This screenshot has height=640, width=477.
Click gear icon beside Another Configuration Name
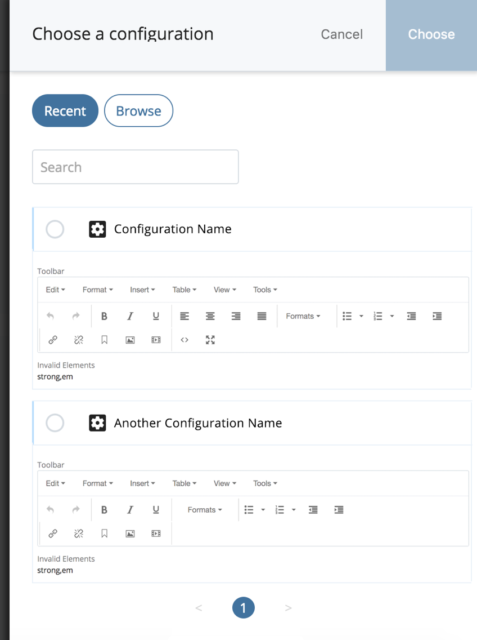coord(97,423)
